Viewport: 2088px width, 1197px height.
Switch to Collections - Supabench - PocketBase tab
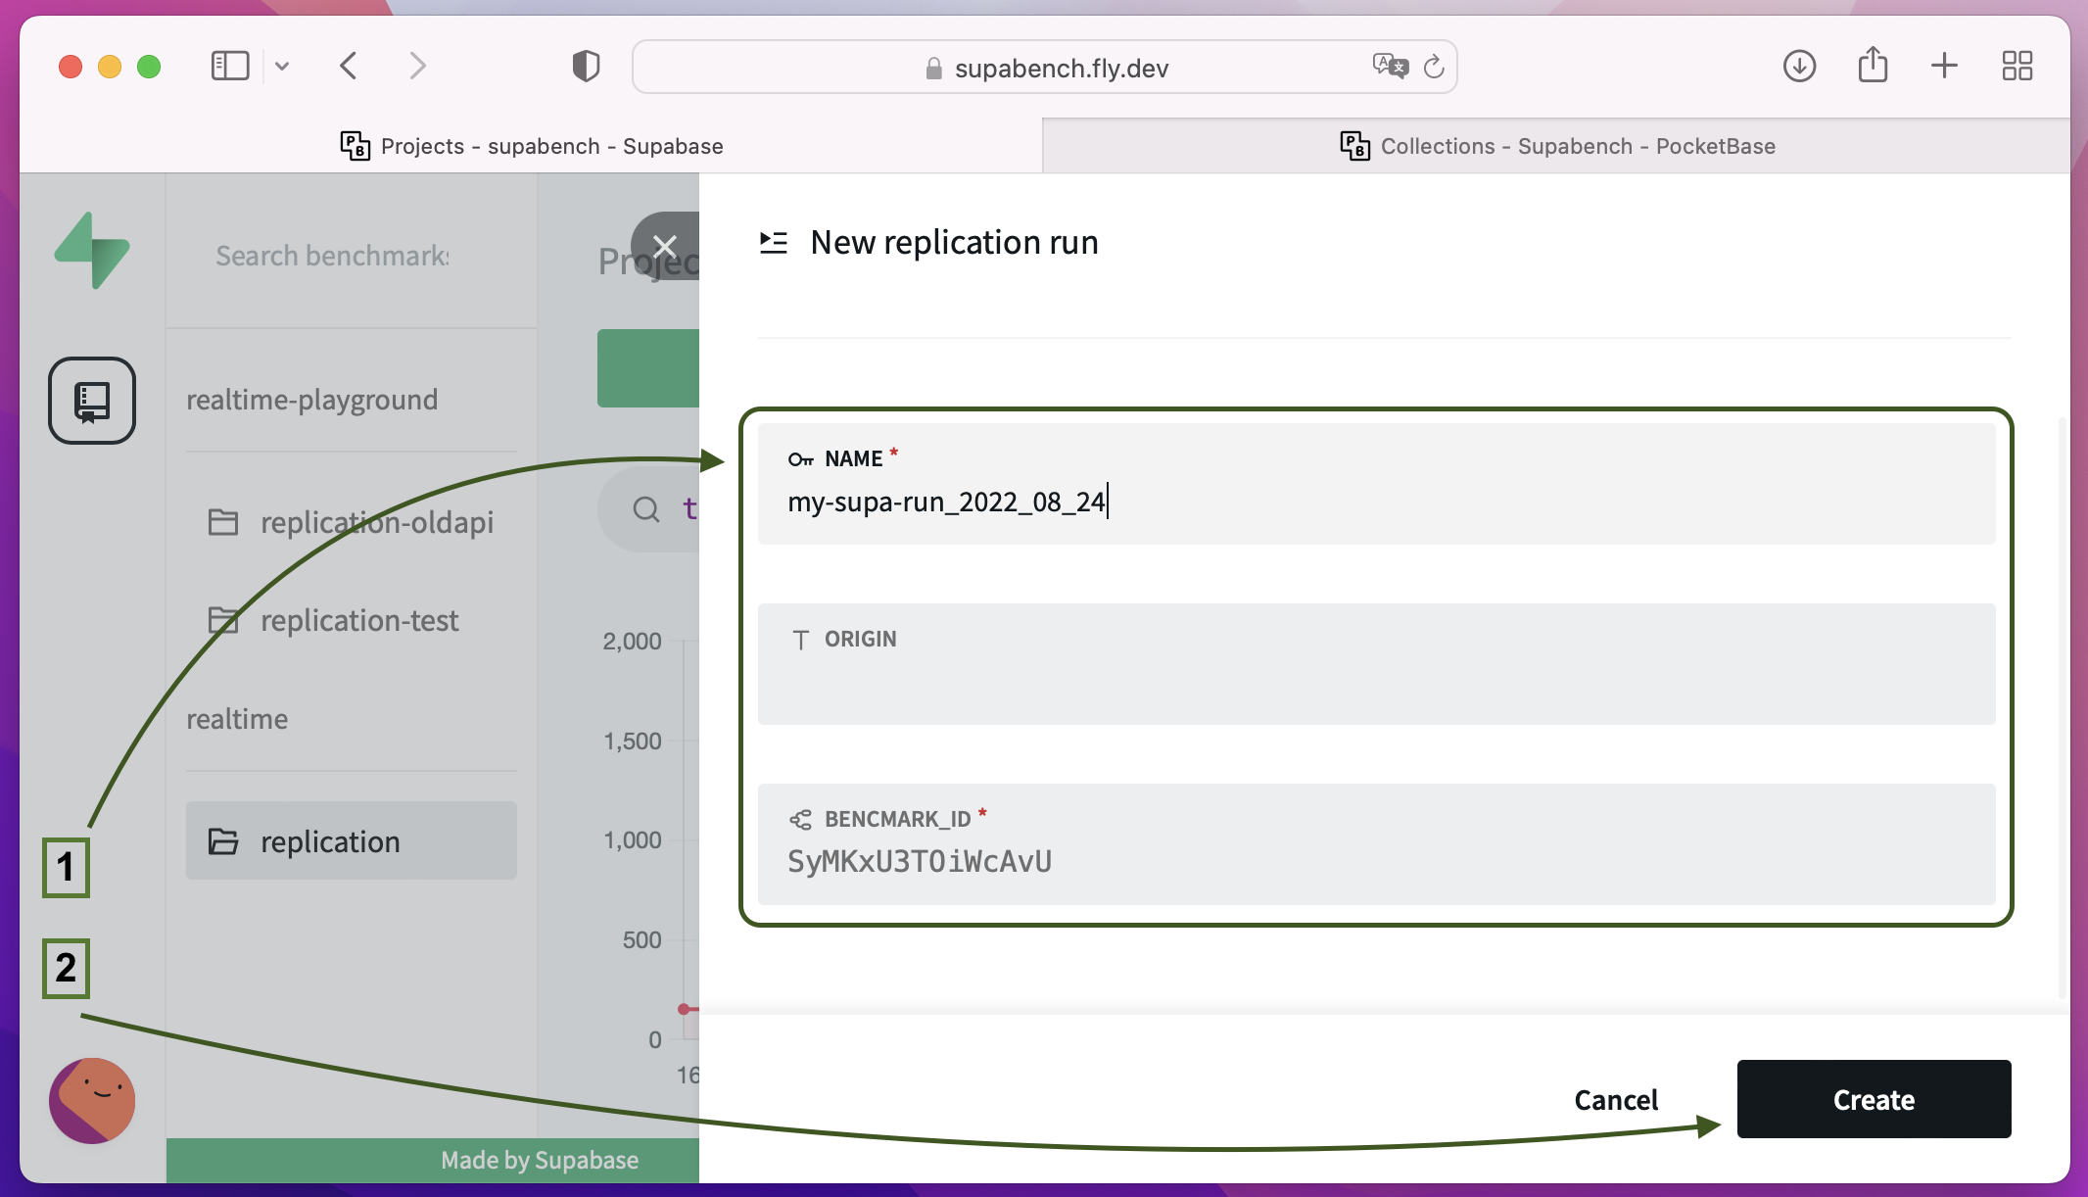(x=1557, y=146)
